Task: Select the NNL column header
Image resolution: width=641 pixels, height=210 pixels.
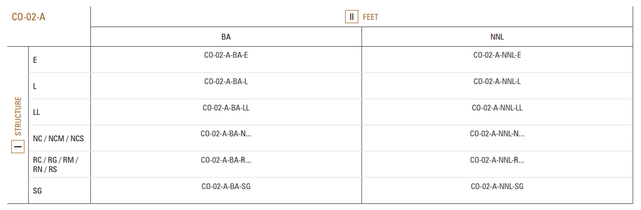Action: [x=497, y=37]
